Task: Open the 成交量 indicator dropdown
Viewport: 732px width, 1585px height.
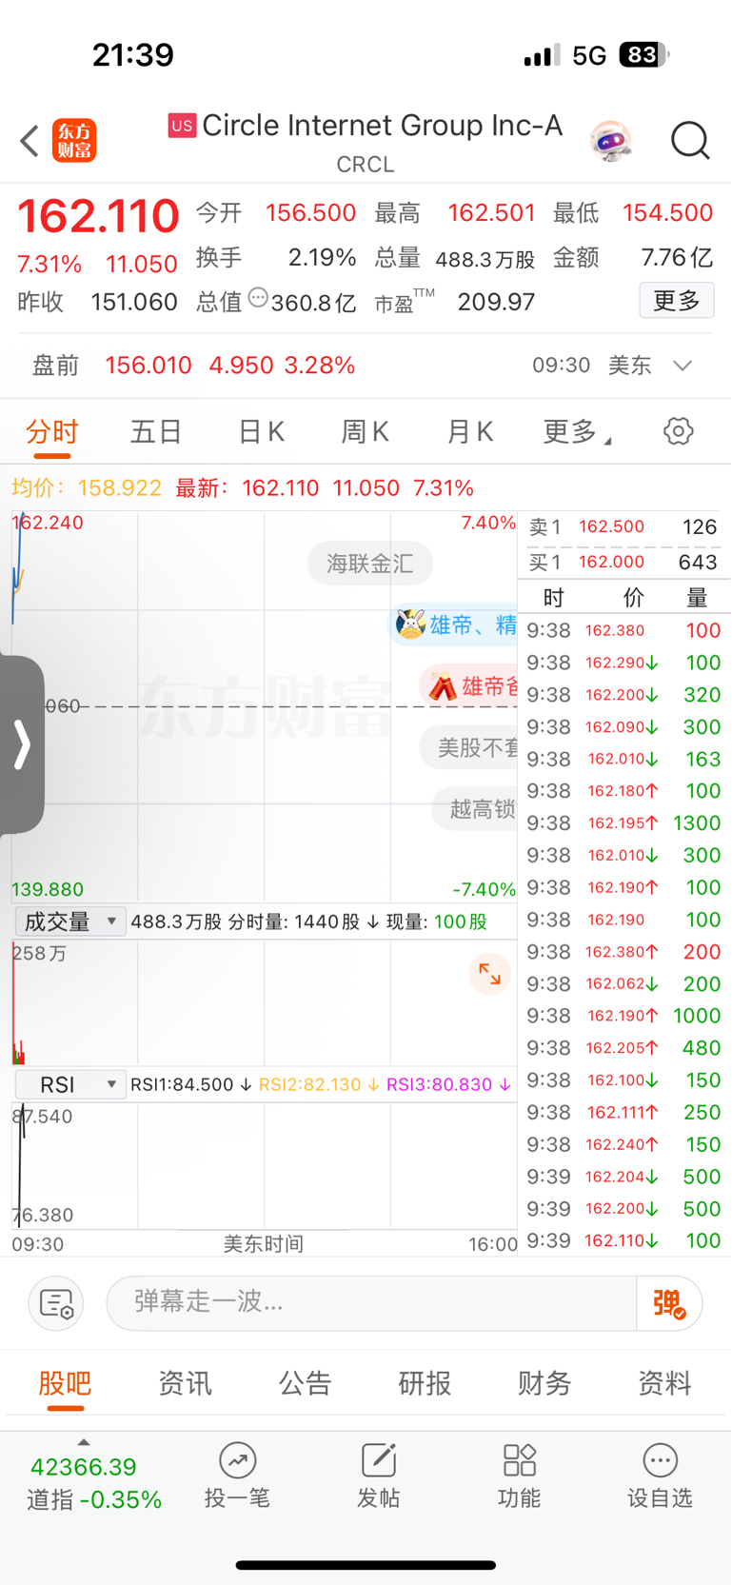Action: point(70,921)
